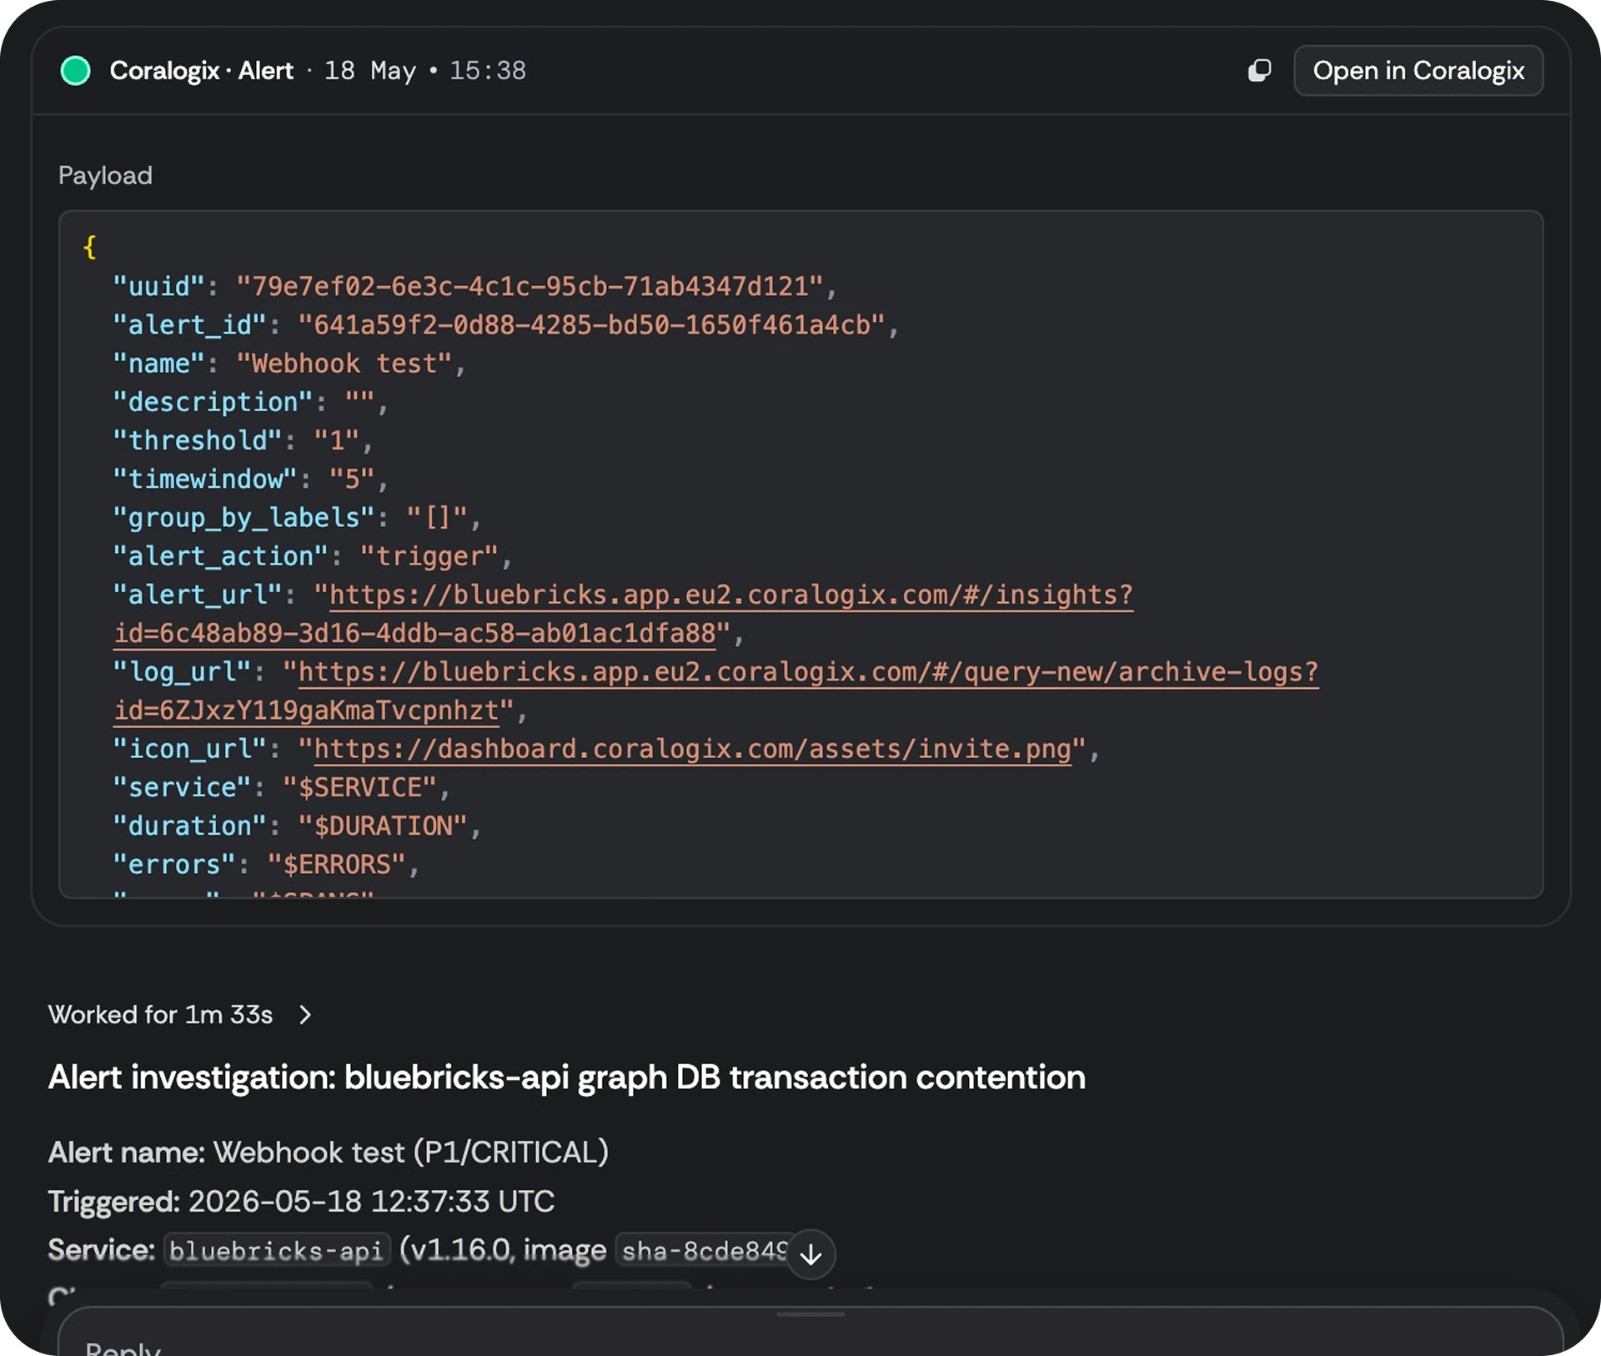The height and width of the screenshot is (1356, 1601).
Task: Select the "Coralogix · Alert" header title
Action: pos(201,71)
